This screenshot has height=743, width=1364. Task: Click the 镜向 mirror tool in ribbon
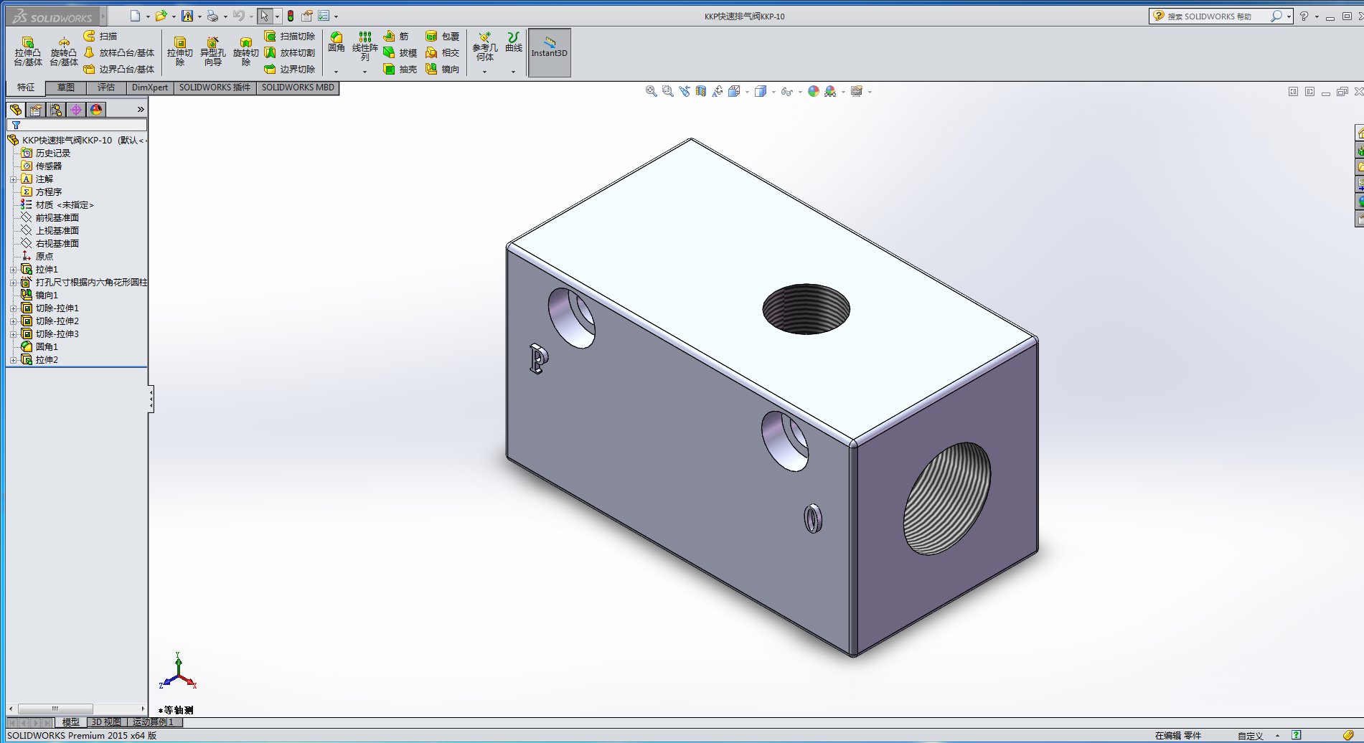(442, 70)
